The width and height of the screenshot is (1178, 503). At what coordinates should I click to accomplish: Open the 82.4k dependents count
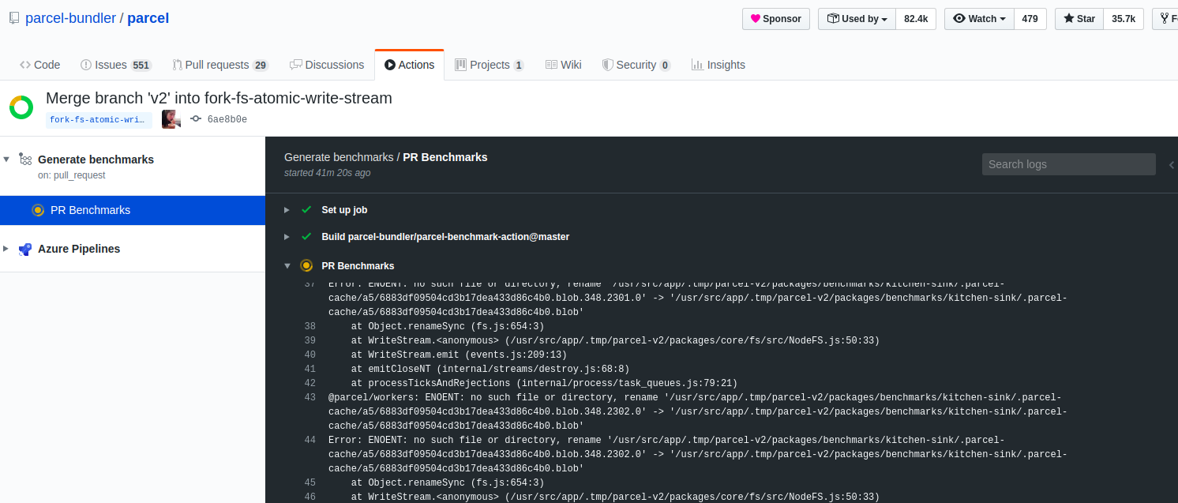[916, 19]
